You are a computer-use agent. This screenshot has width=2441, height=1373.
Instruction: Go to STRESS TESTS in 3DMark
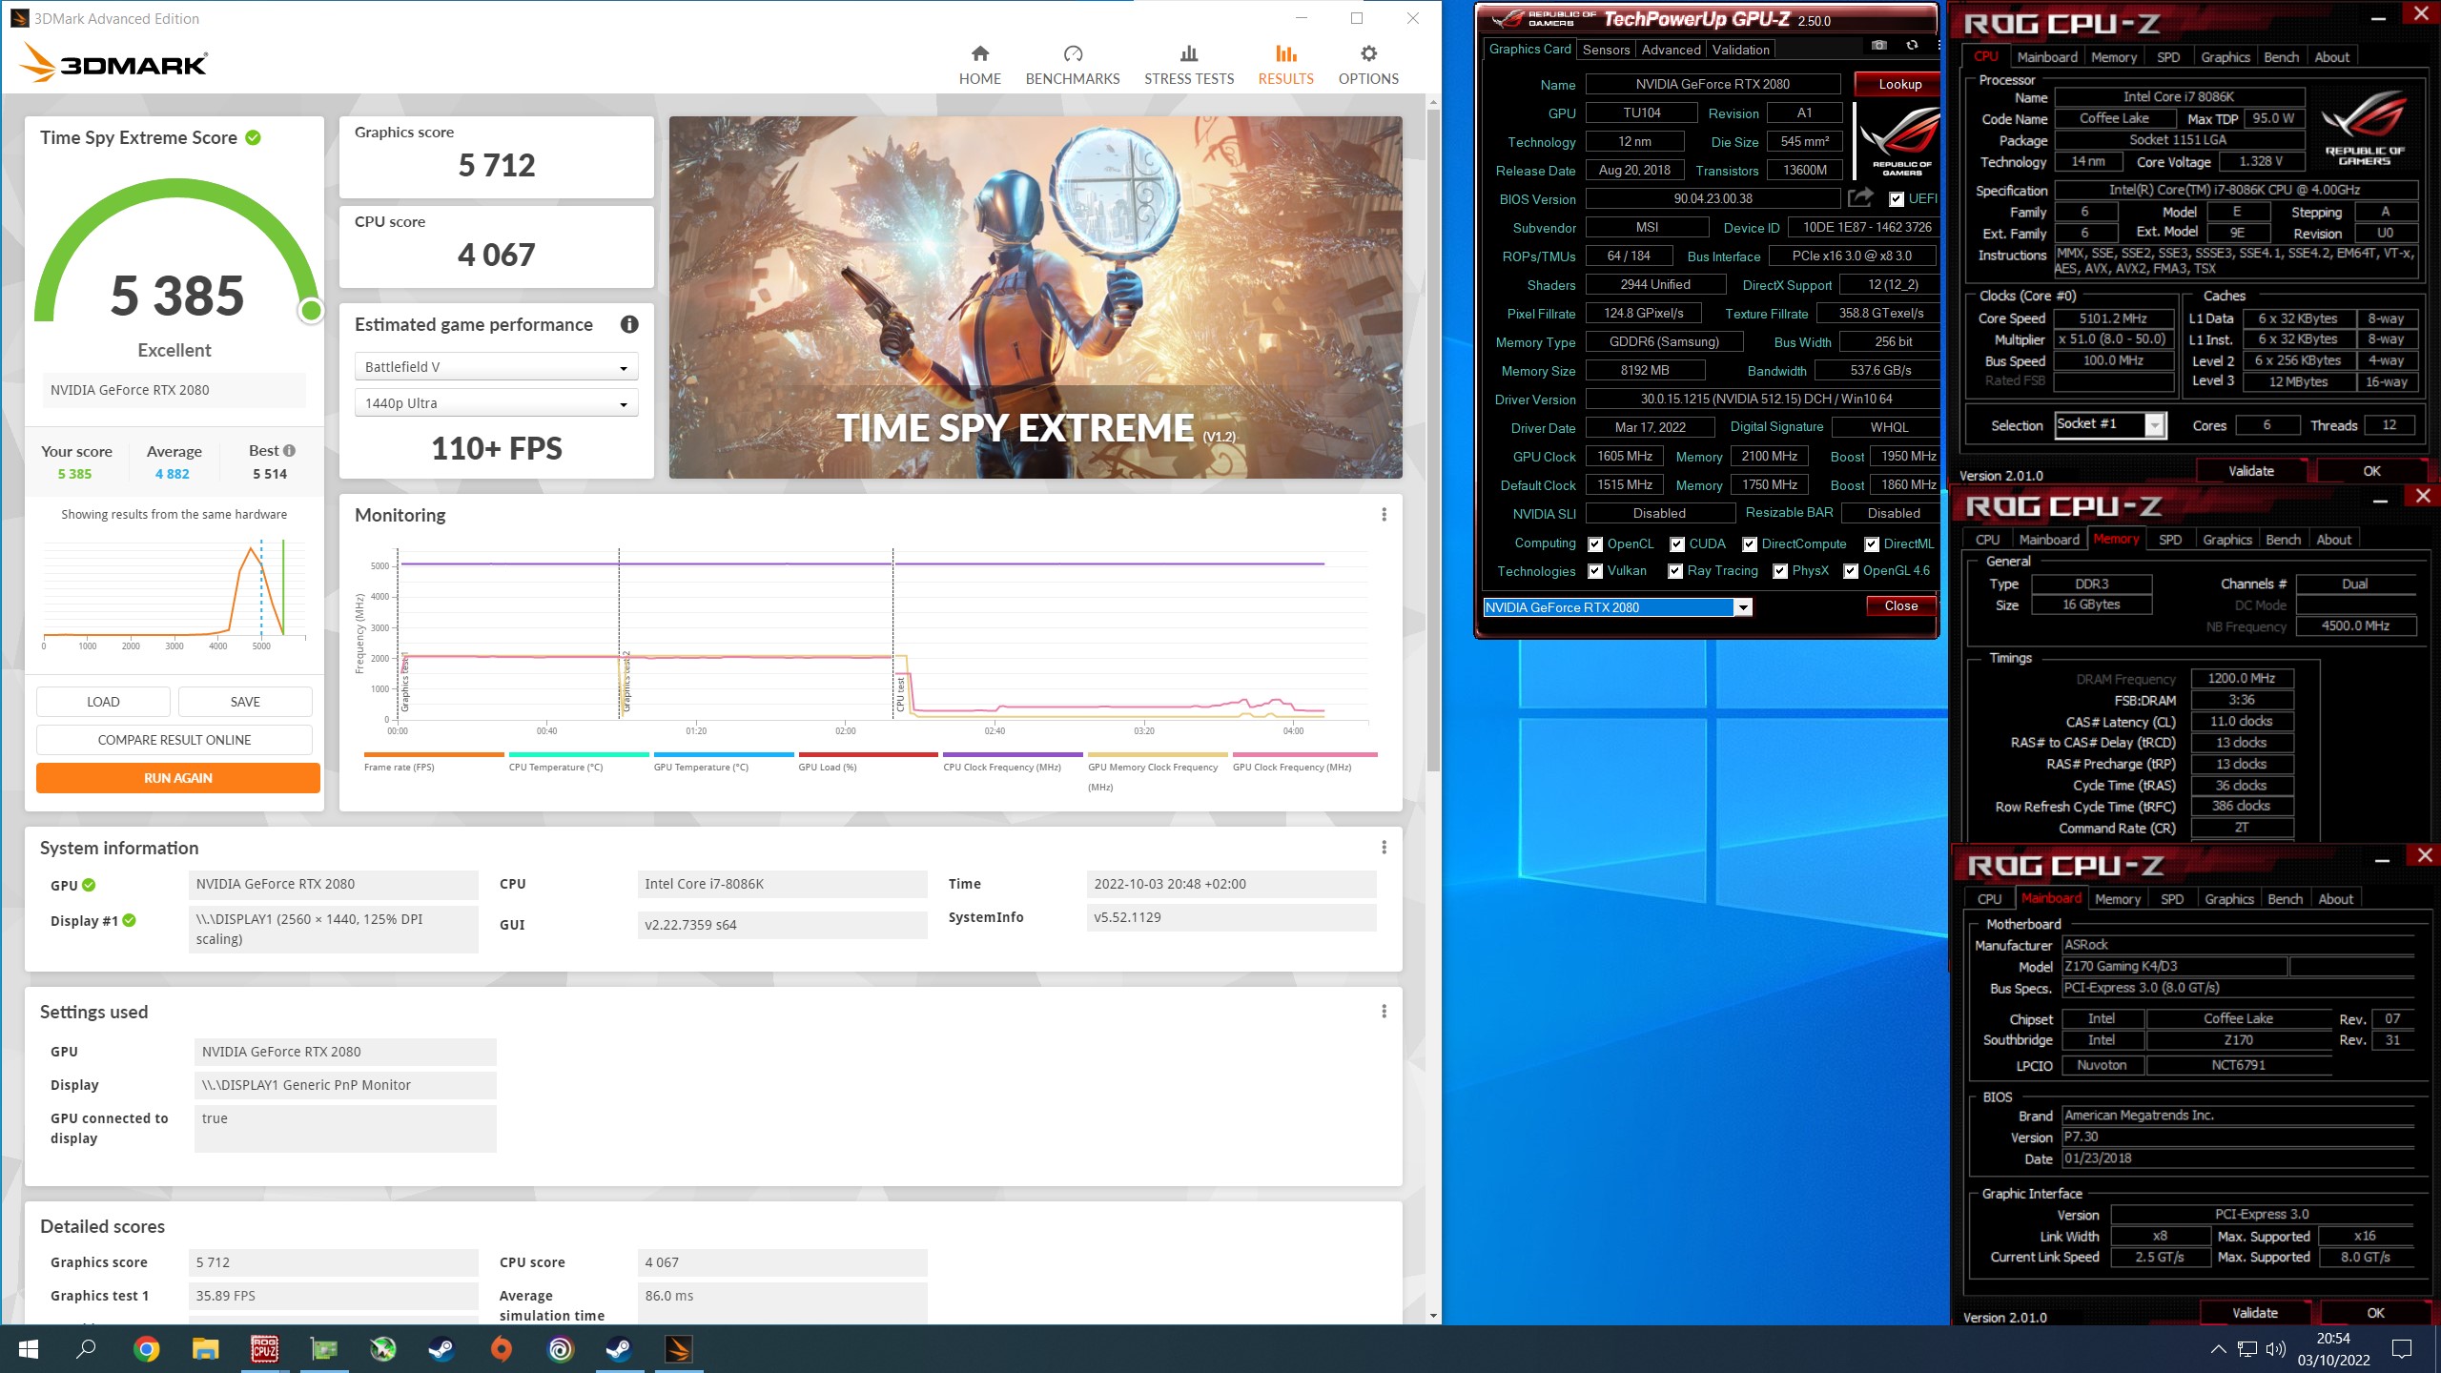coord(1189,65)
